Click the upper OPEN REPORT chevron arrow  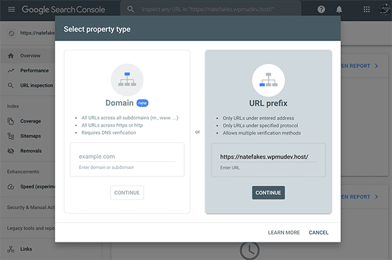(376, 66)
